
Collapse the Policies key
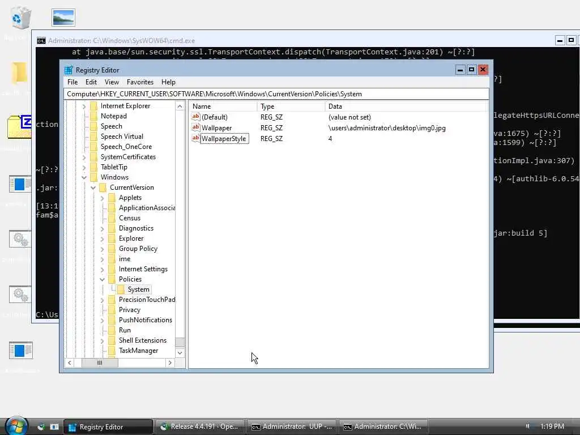coord(103,279)
